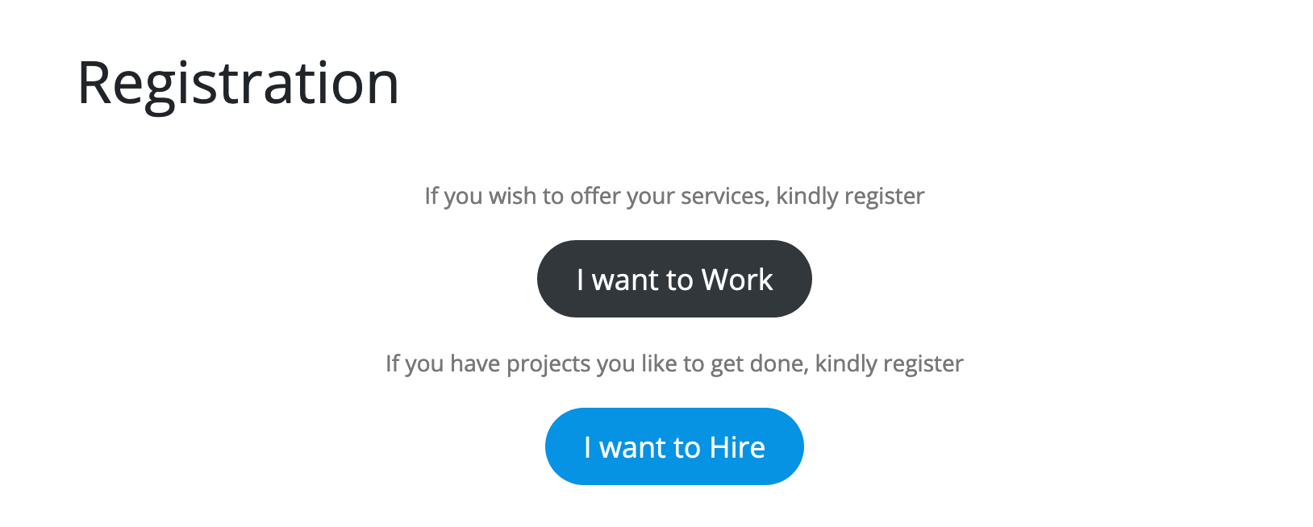Choose the blue Hire registration option

point(674,446)
